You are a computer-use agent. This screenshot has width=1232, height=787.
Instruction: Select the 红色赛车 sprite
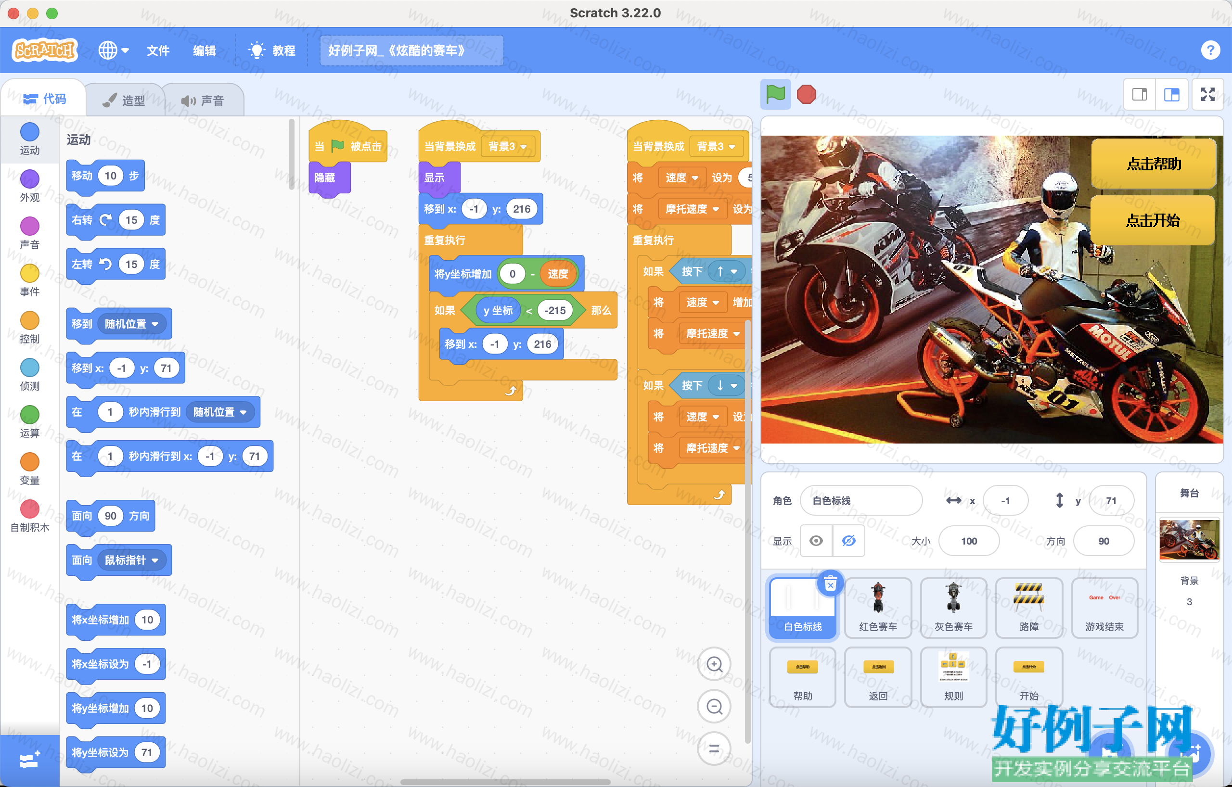click(878, 608)
